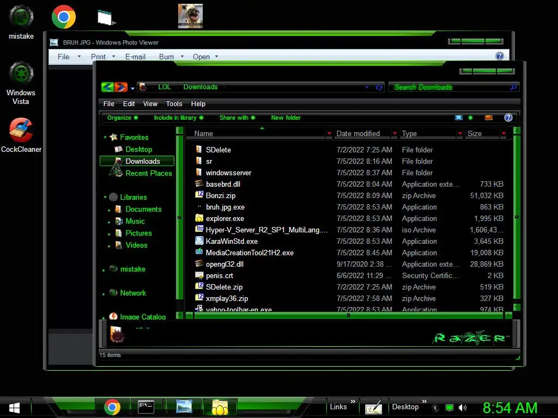Select Videos library
Viewport: 558px width, 418px height.
coord(136,245)
